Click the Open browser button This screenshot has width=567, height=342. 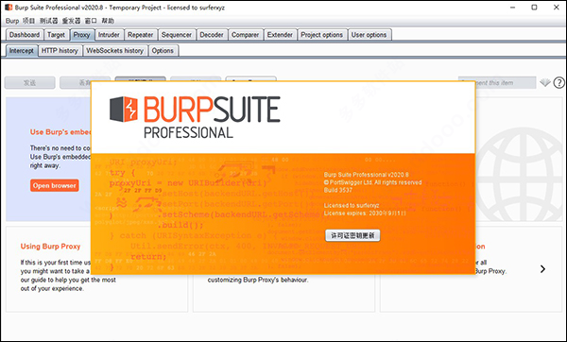coord(55,185)
